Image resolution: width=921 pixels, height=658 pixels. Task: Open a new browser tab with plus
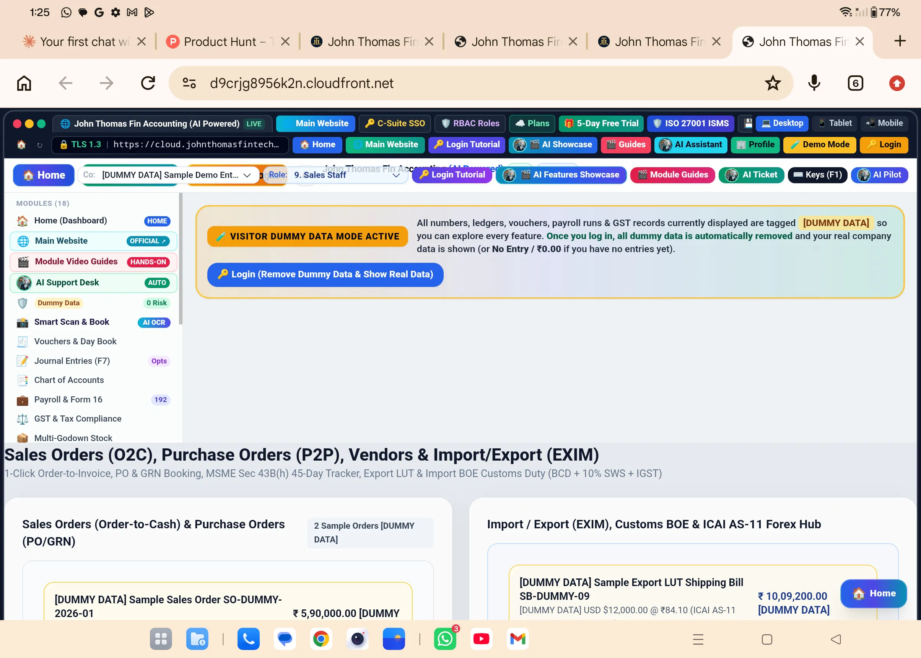point(900,41)
